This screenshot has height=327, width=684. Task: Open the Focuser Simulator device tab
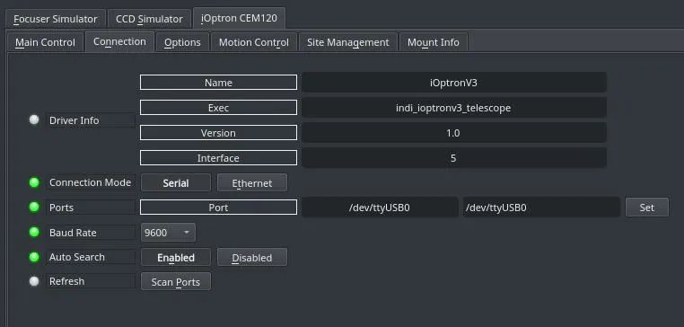(56, 19)
